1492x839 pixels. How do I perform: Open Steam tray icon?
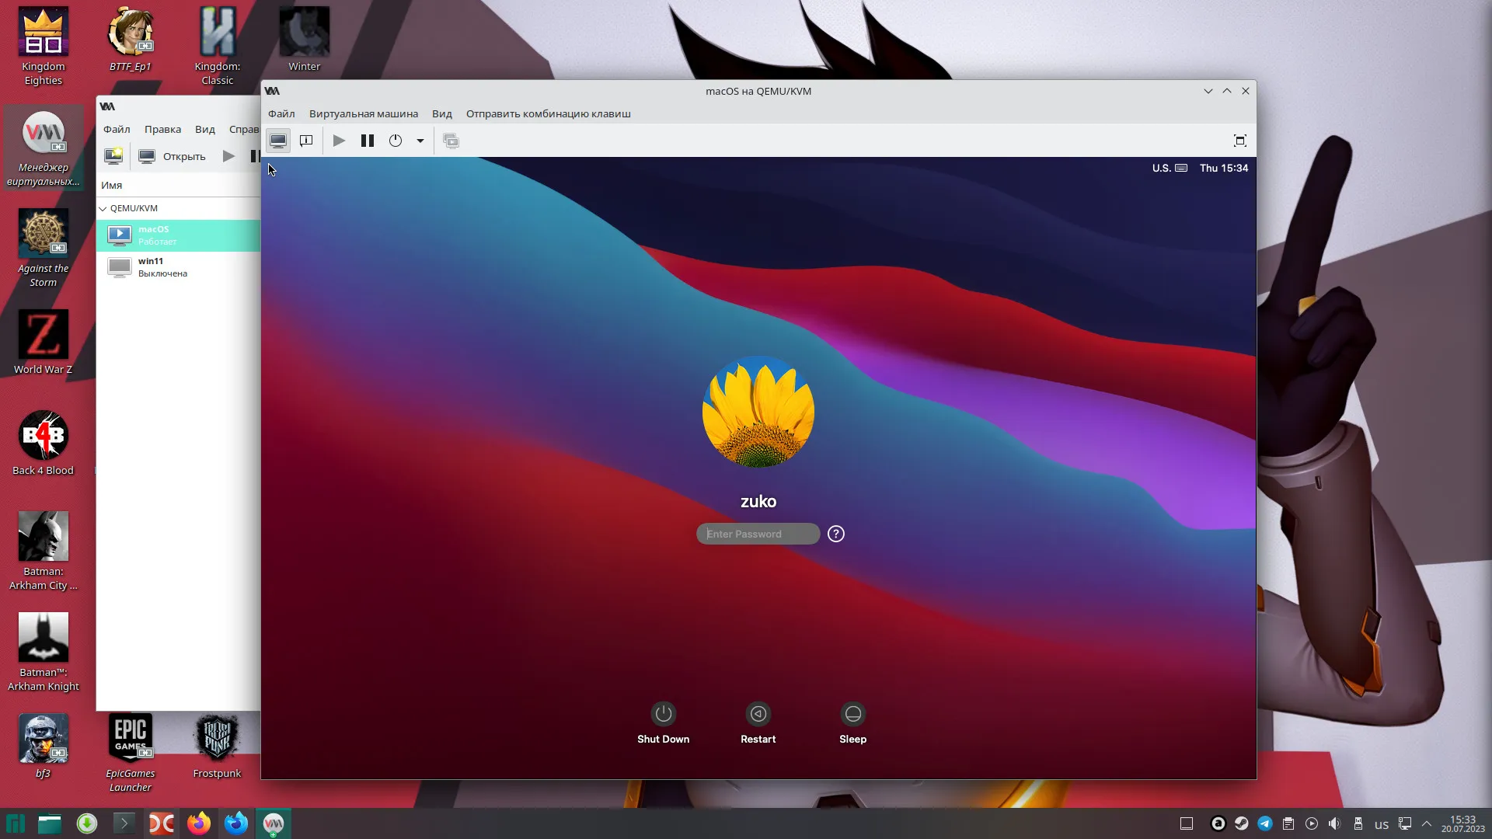(1242, 824)
